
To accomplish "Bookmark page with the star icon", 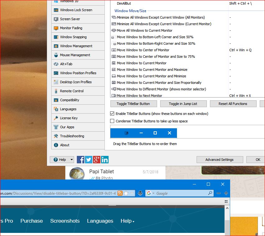I will pyautogui.click(x=126, y=193).
